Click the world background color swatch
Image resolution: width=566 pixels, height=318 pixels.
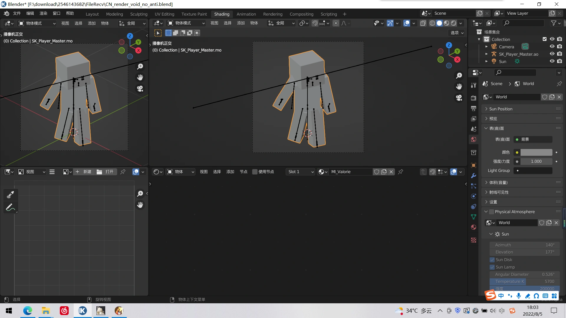click(536, 152)
